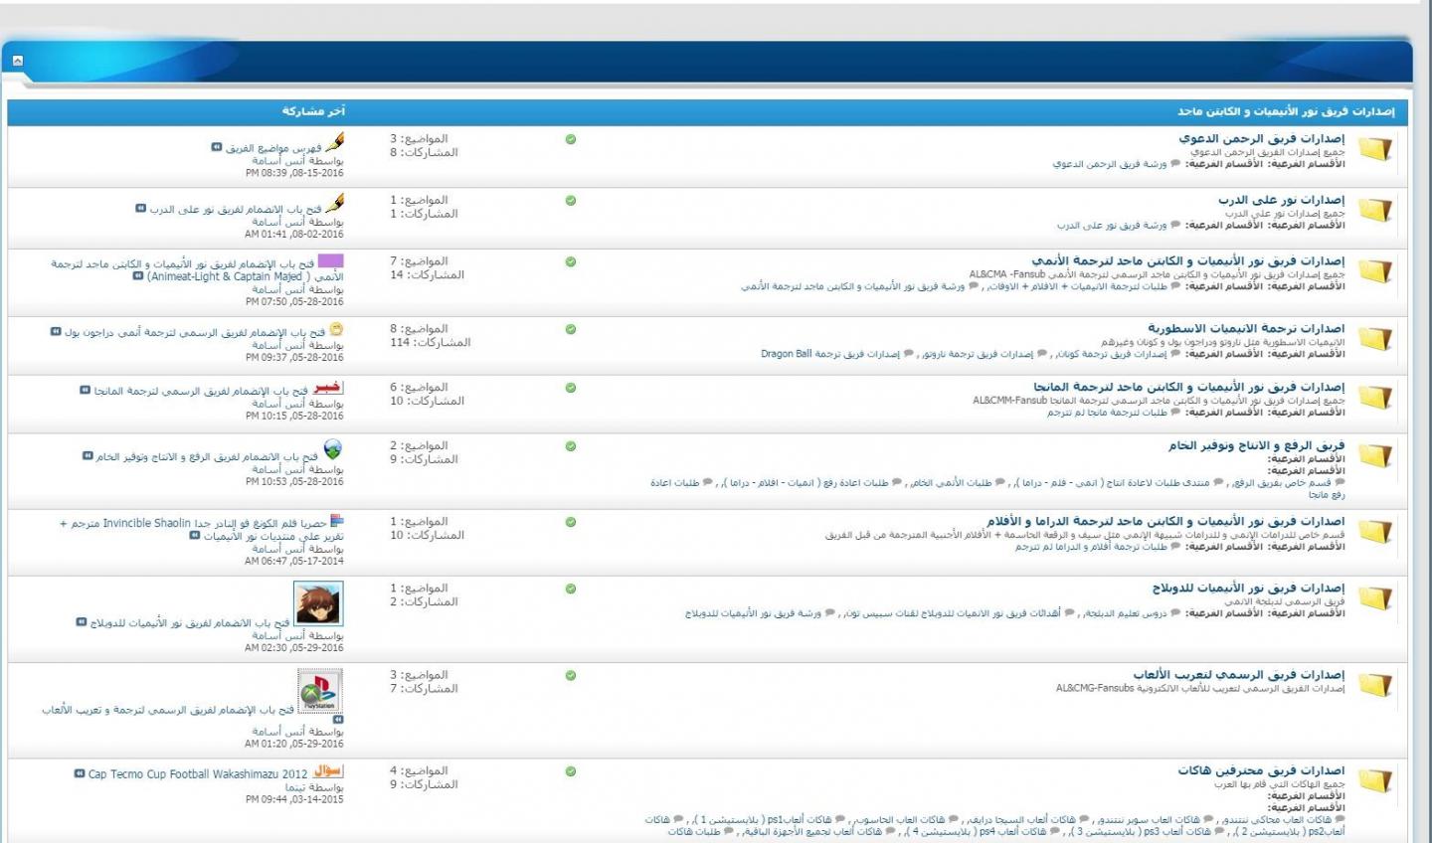This screenshot has height=843, width=1432.
Task: Go to last post arrow for لترجمة المانجا thread
Action: pos(86,391)
